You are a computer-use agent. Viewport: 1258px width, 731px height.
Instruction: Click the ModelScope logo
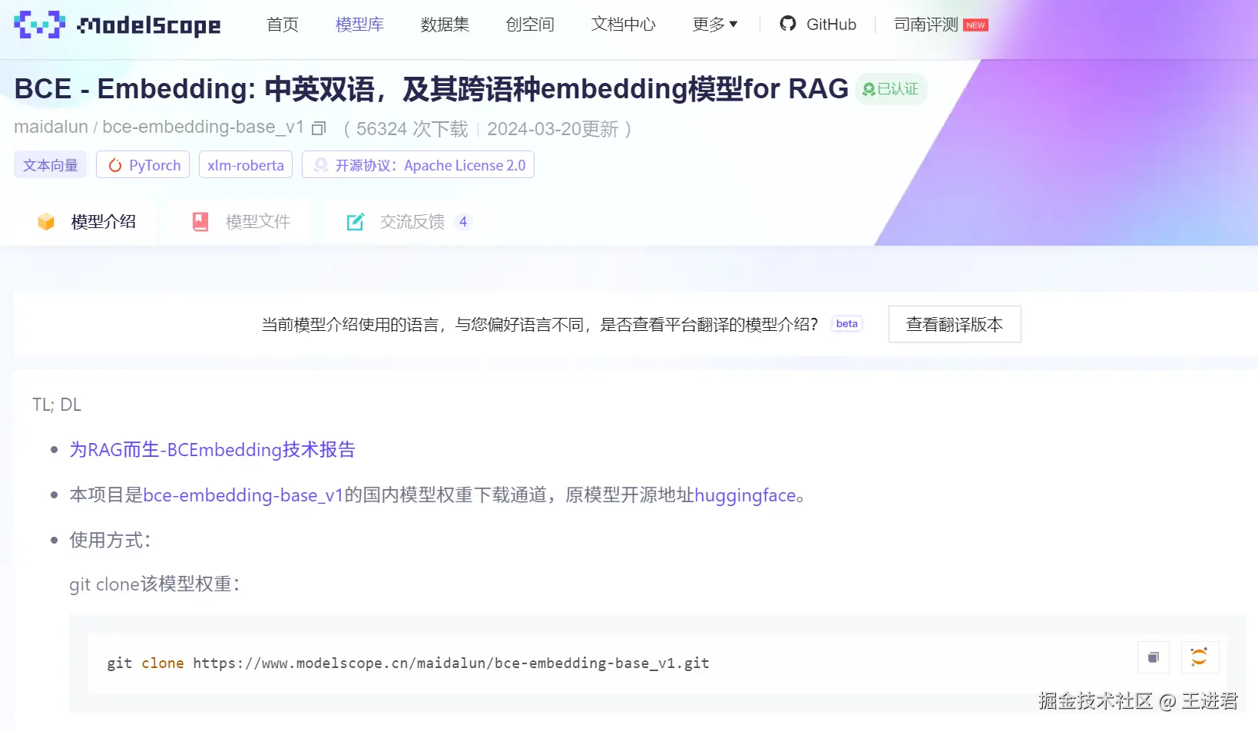pos(118,25)
